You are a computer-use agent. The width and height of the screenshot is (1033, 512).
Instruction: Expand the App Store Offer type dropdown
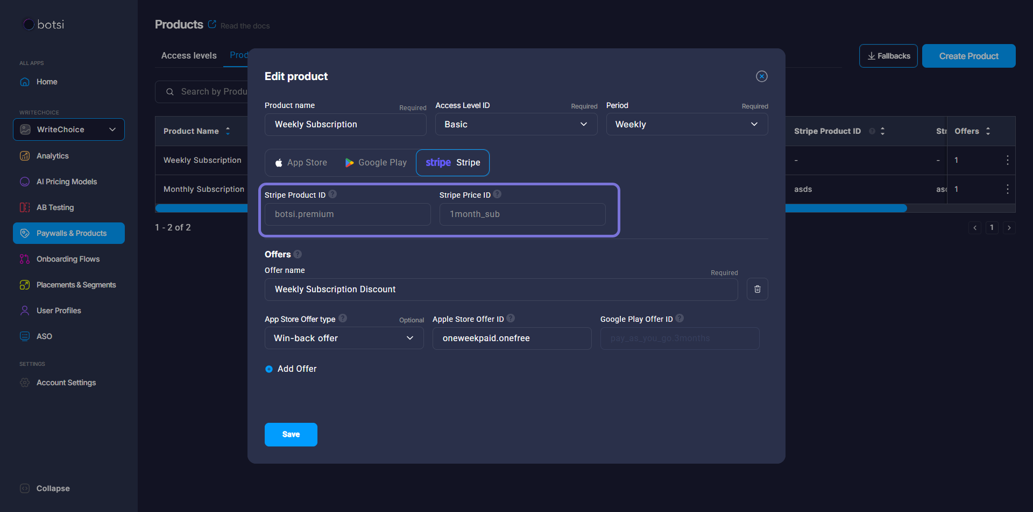tap(344, 338)
